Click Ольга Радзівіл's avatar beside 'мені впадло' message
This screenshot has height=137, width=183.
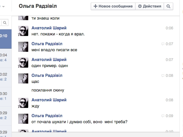tap(23, 47)
